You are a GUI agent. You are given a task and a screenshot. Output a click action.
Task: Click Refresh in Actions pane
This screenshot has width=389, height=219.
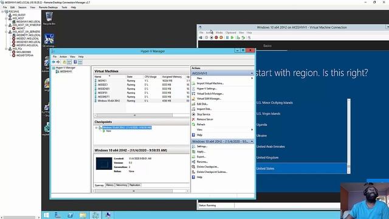point(201,124)
